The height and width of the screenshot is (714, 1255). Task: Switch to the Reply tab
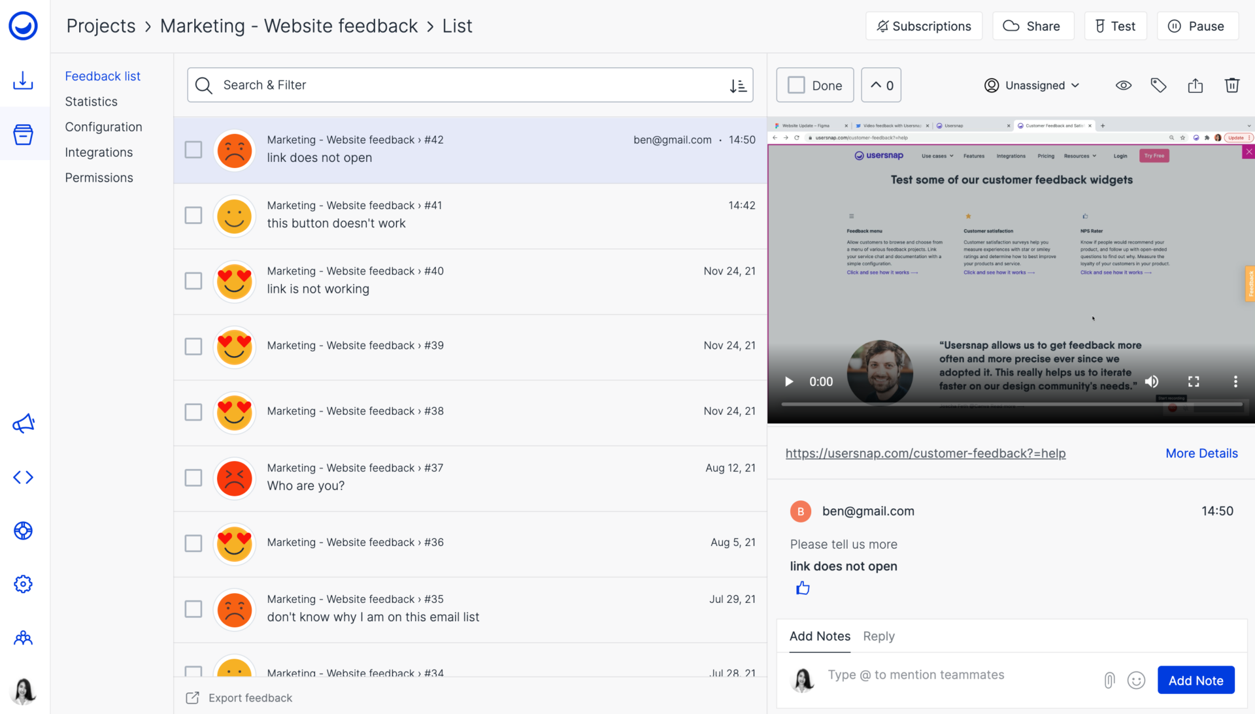[878, 636]
